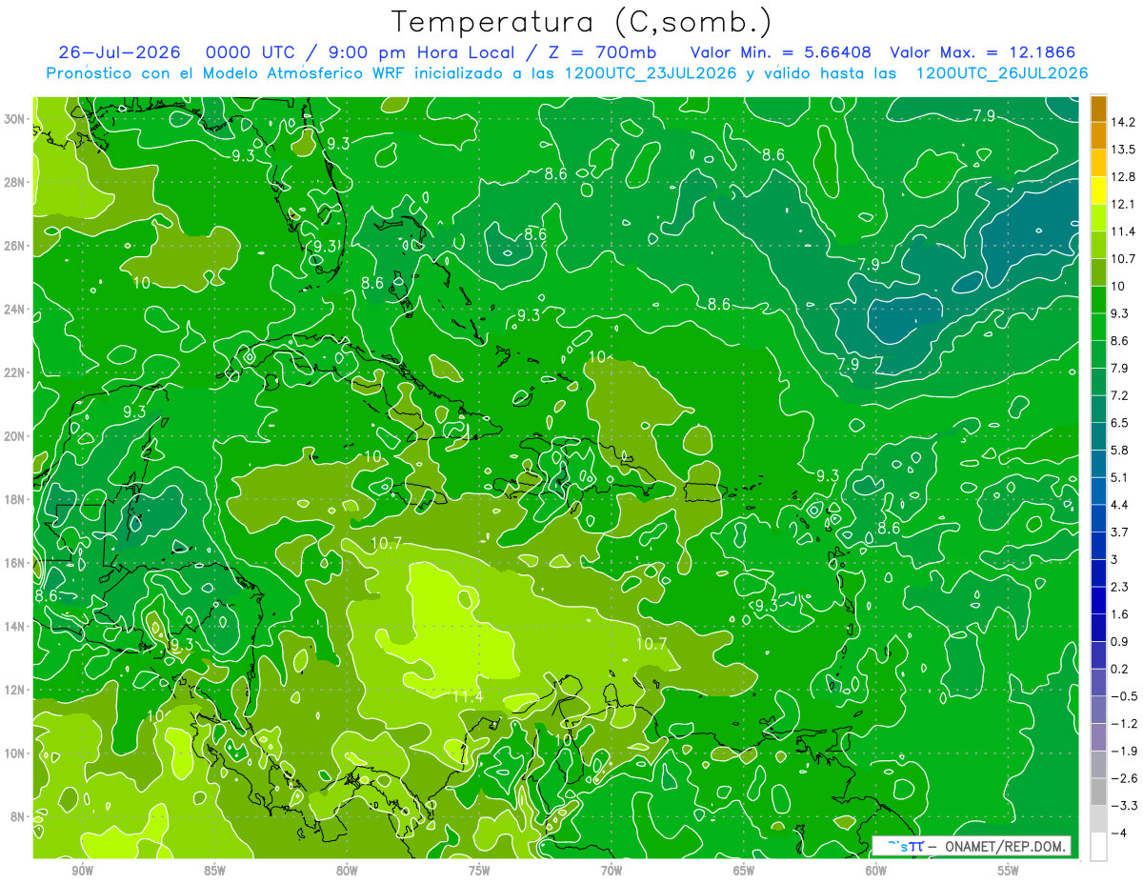
Task: Click the 14.2 colorbar label
Action: point(1123,122)
